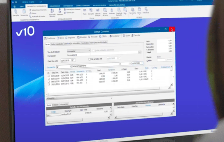This screenshot has height=142, width=224.
Task: Click the Estorno ribbon item
Action: pyautogui.click(x=33, y=13)
